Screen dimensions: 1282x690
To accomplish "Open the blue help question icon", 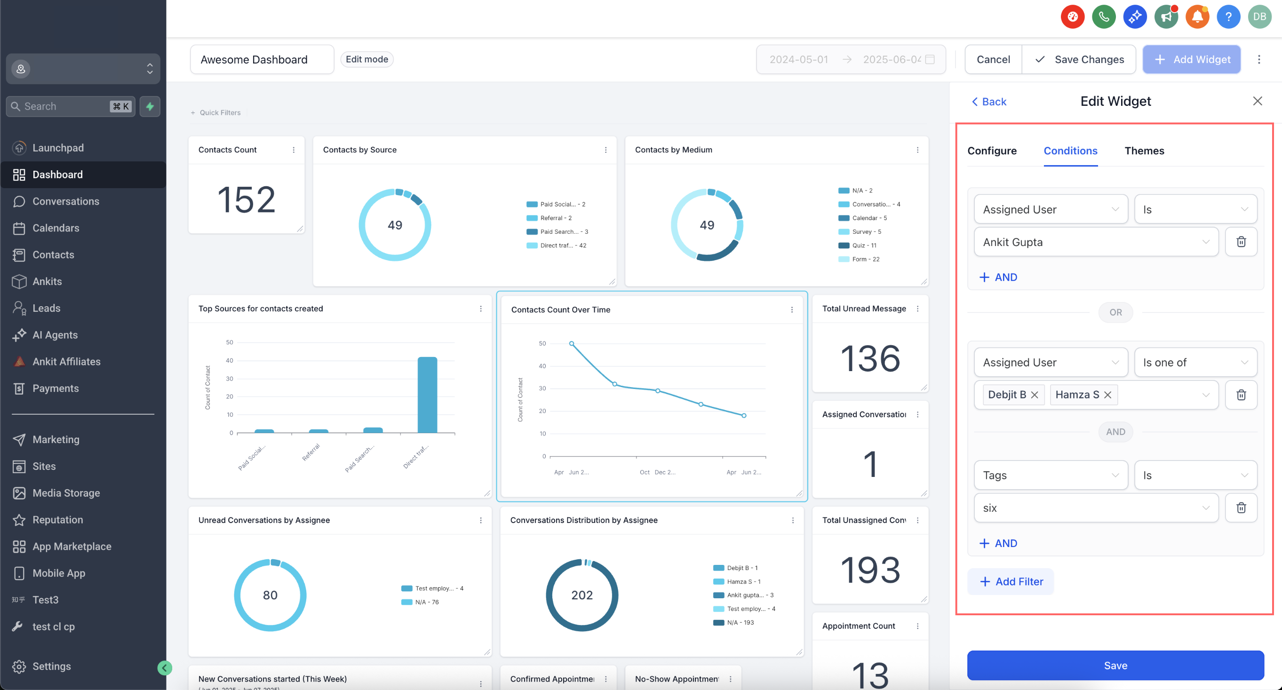I will click(1228, 17).
